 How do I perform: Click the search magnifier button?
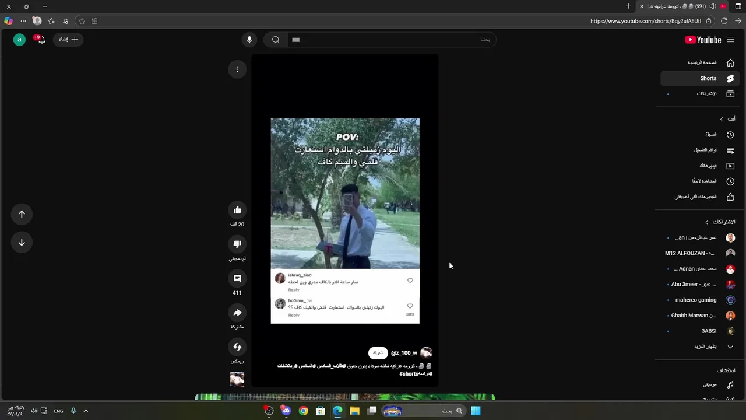click(x=276, y=40)
